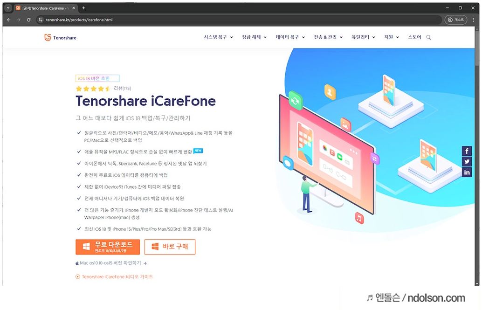
Task: Go back with browser back arrow
Action: (9, 20)
